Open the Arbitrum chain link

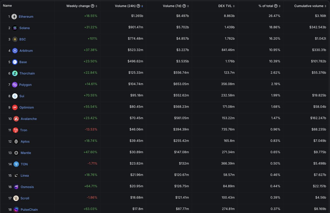[26, 51]
